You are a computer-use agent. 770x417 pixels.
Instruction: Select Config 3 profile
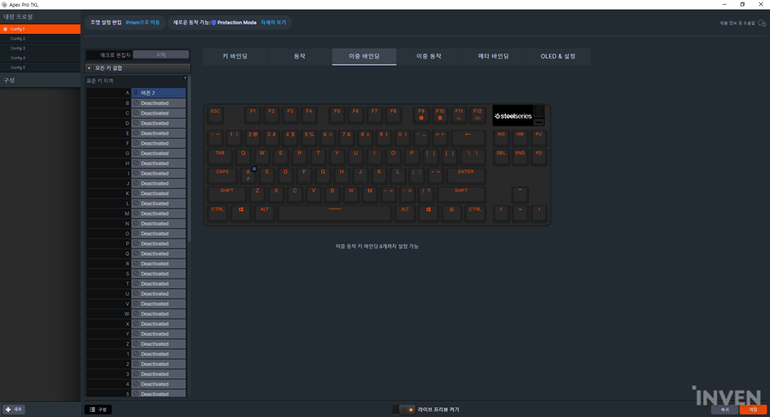[40, 48]
